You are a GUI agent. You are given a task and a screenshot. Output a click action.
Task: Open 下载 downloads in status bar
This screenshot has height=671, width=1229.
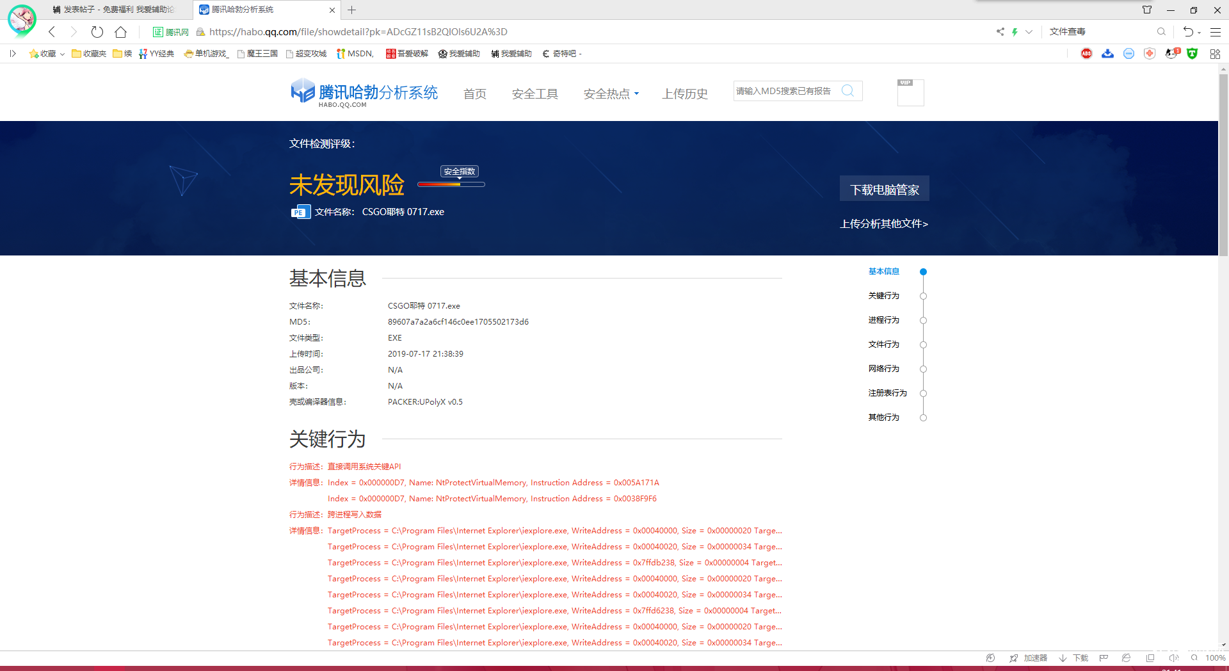point(1073,658)
